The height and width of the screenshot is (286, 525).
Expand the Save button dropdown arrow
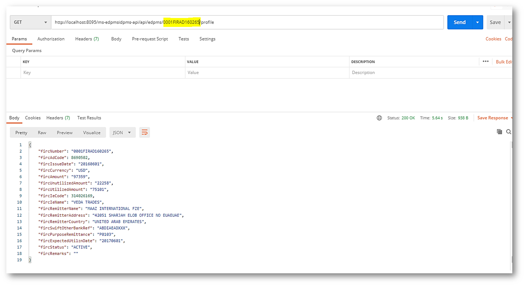[509, 22]
